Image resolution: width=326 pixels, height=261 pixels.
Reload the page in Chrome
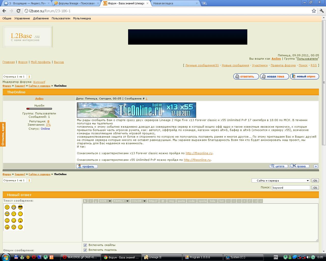pos(18,11)
